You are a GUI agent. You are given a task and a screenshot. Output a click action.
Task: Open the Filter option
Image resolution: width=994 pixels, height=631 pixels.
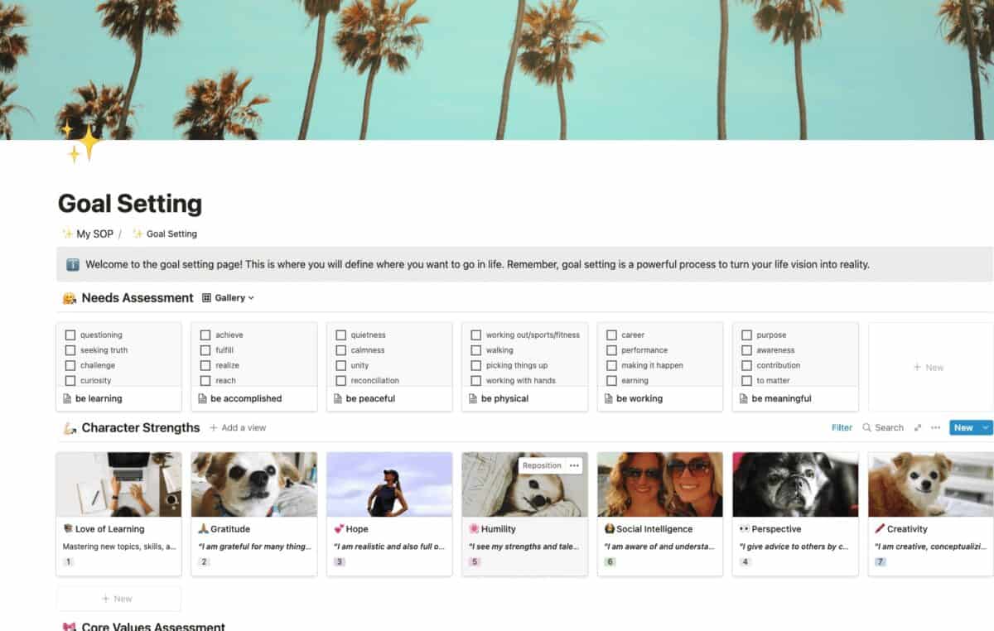coord(842,428)
